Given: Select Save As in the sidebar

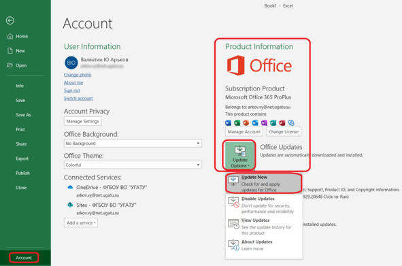Looking at the screenshot, I should (23, 115).
